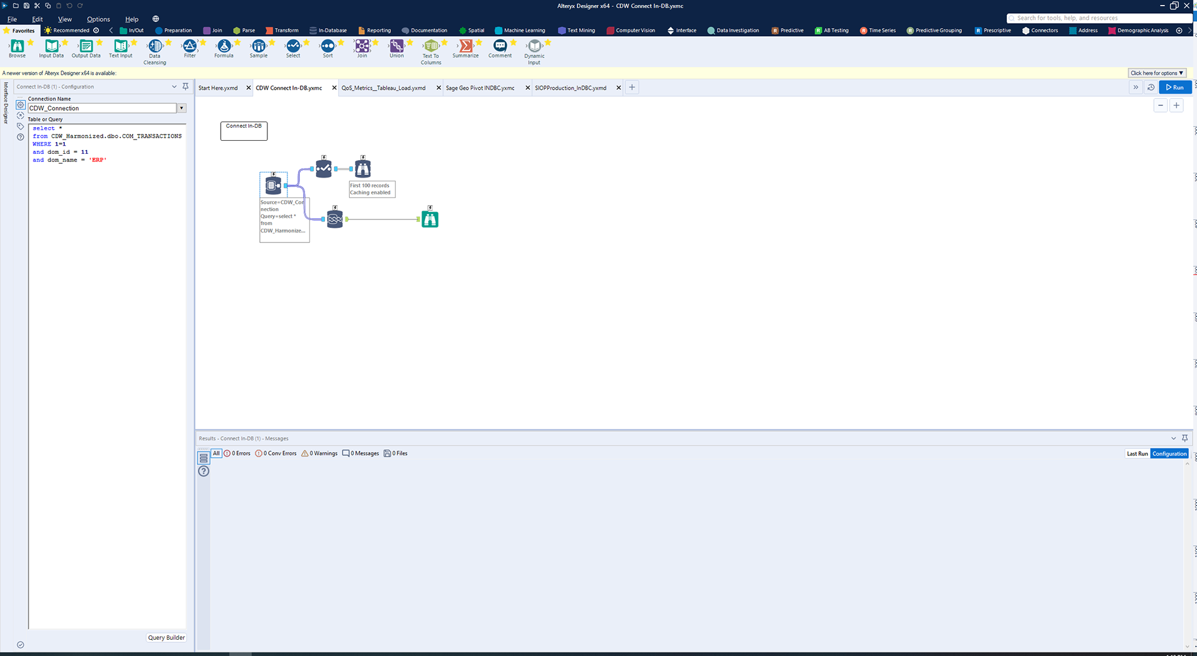
Task: Toggle favorite star on Filter tool
Action: pos(203,42)
